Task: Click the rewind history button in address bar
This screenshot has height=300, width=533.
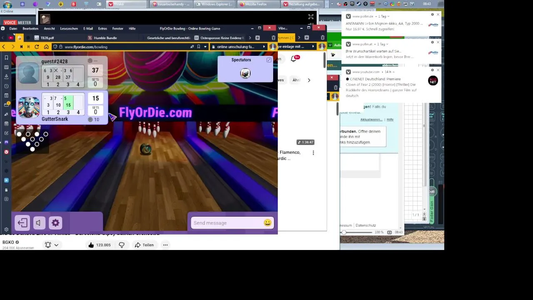Action: click(x=21, y=47)
